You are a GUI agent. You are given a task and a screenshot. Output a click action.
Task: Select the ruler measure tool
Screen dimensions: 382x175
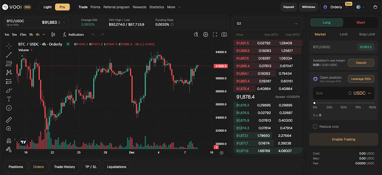pos(9,120)
